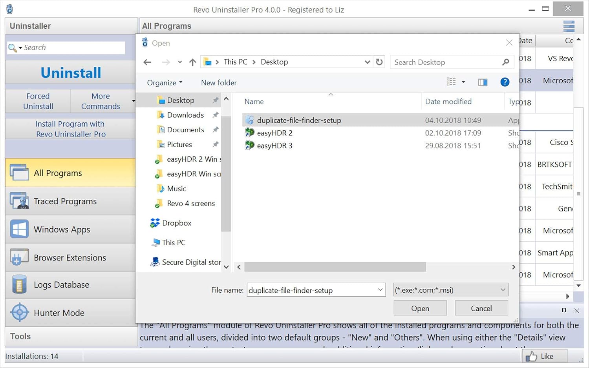The width and height of the screenshot is (589, 368).
Task: Change the file view layout icon
Action: coord(451,82)
